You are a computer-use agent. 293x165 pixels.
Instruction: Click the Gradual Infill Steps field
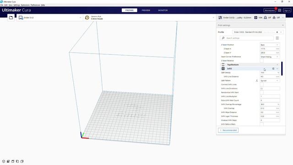coord(270,120)
